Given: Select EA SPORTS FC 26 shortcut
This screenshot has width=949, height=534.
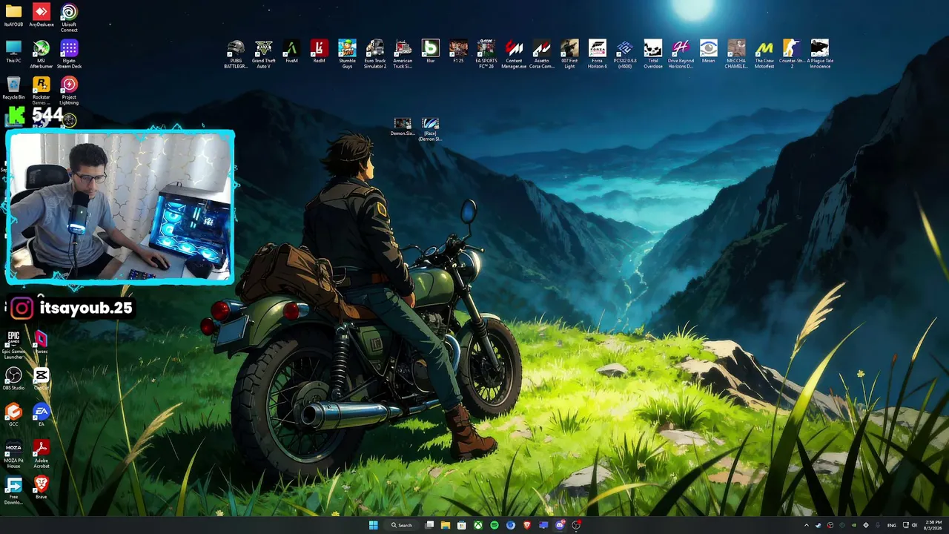Looking at the screenshot, I should point(486,54).
